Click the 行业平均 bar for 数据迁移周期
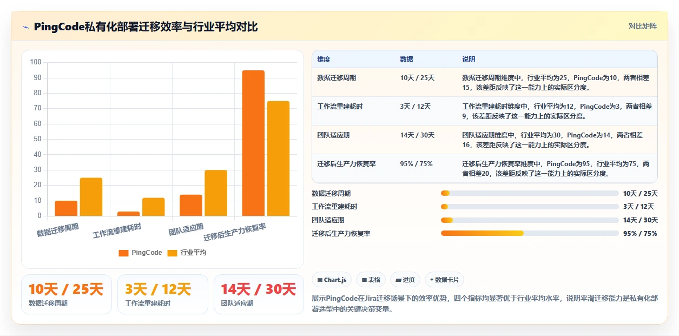This screenshot has height=336, width=679. pos(91,197)
